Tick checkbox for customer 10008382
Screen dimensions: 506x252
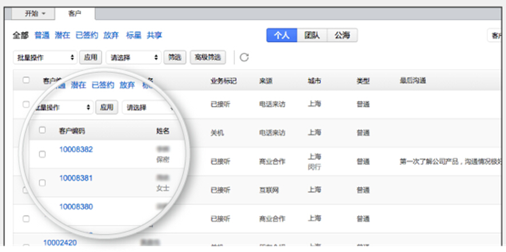point(42,154)
